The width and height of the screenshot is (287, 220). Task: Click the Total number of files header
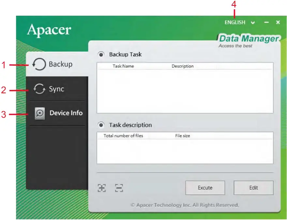123,136
